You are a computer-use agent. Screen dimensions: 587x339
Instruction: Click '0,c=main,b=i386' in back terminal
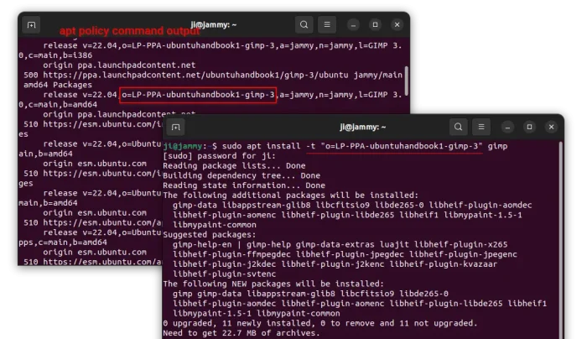[x=55, y=55]
